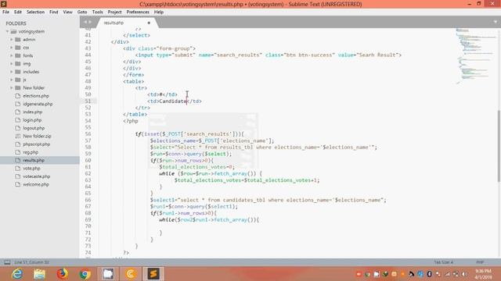Open votecaste.php in the sidebar
Viewport: 501px width, 281px height.
pyautogui.click(x=37, y=176)
